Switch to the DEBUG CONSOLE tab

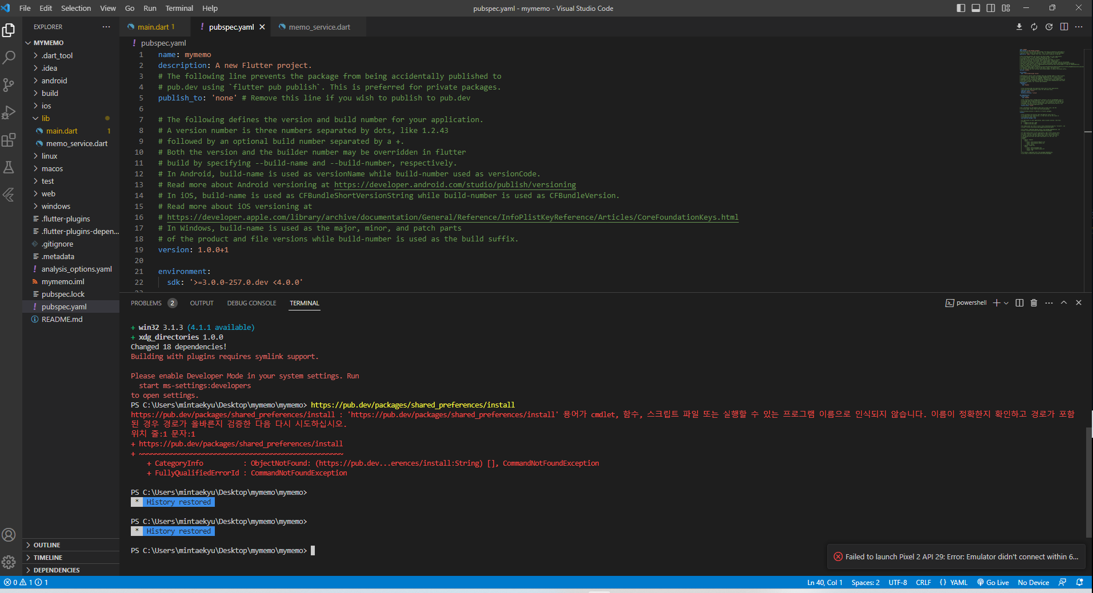251,303
